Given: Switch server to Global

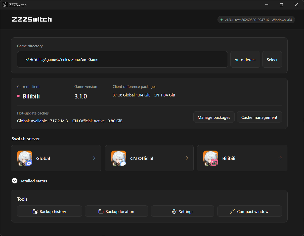Looking at the screenshot, I should click(56, 158).
